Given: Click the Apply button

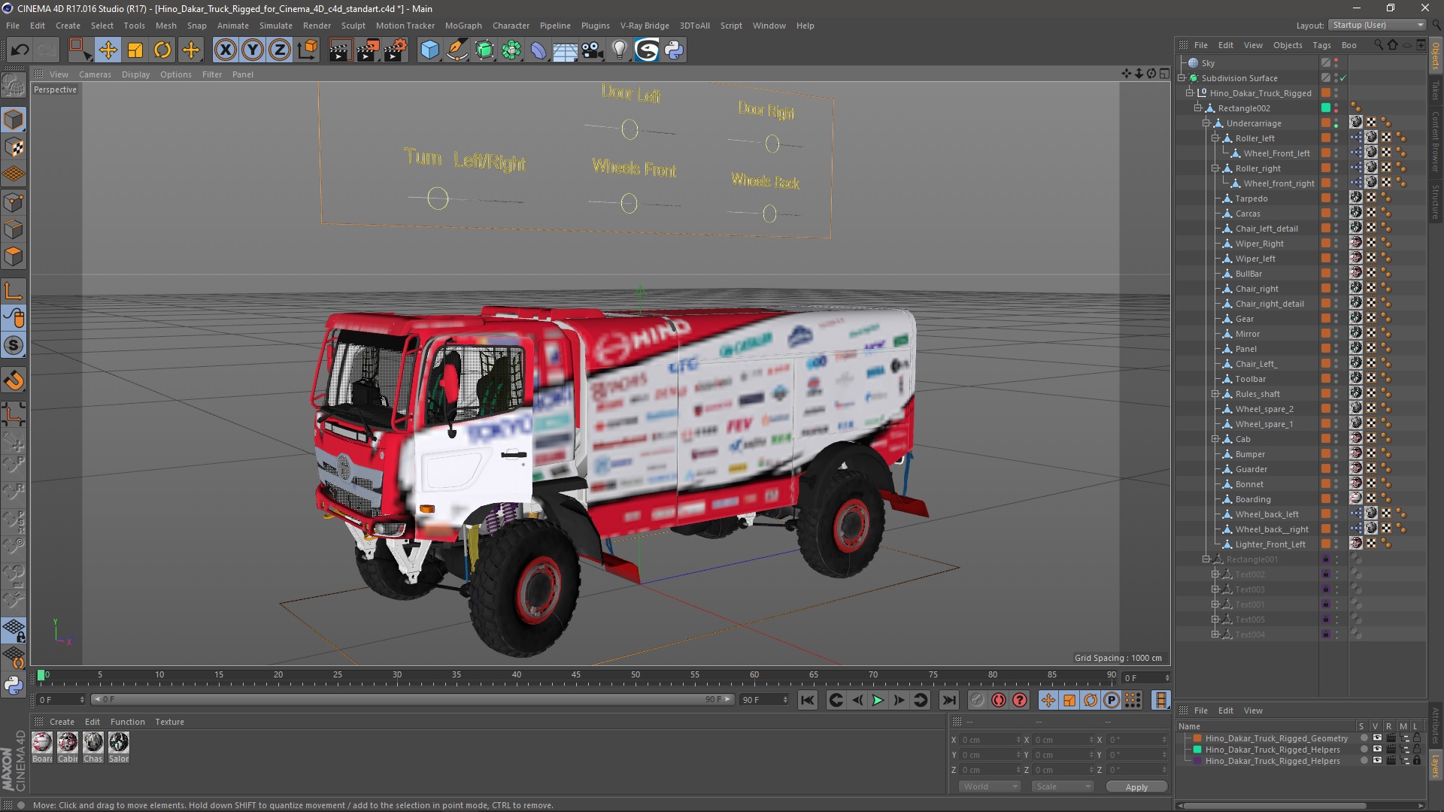Looking at the screenshot, I should [1136, 786].
